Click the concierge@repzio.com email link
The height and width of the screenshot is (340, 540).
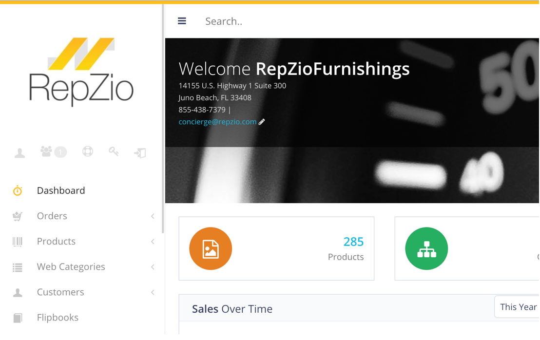tap(217, 122)
